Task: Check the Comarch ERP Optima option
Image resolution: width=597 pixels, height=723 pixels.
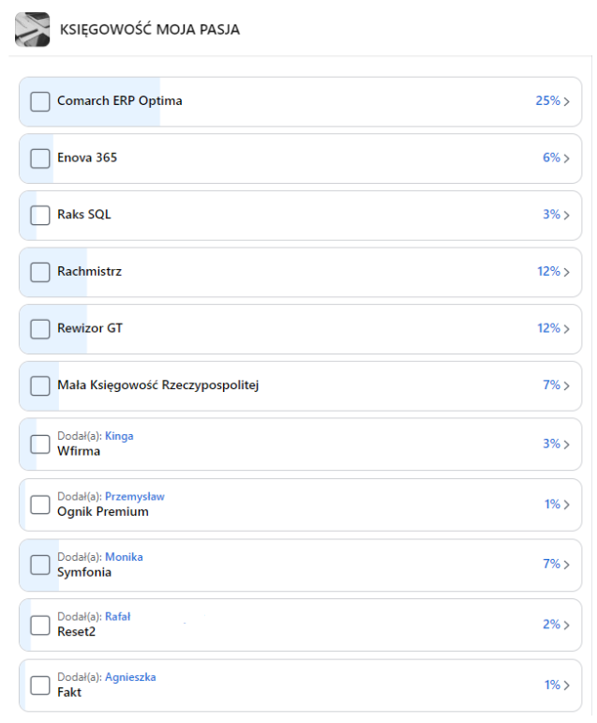Action: click(40, 101)
